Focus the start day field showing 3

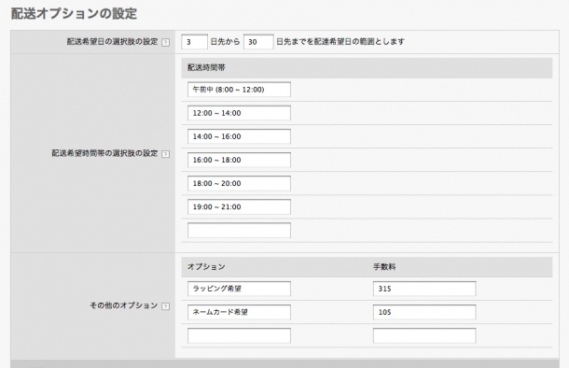point(195,42)
